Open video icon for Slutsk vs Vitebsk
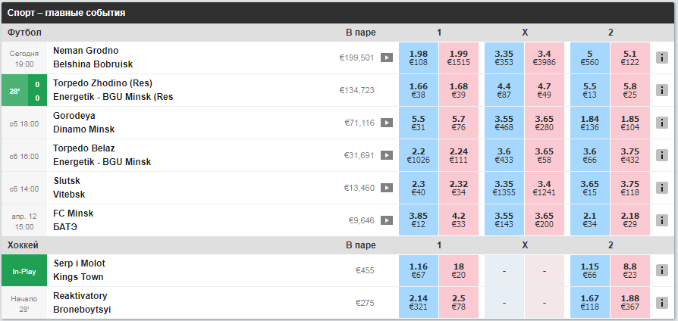 click(x=387, y=188)
